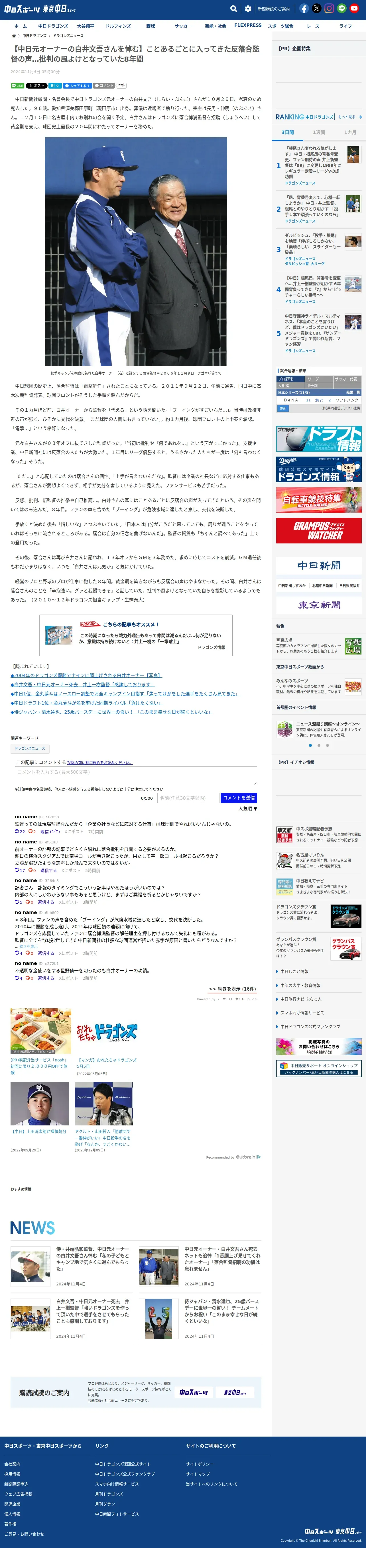Focus the 名前 name input field
This screenshot has width=366, height=1548.
point(188,798)
